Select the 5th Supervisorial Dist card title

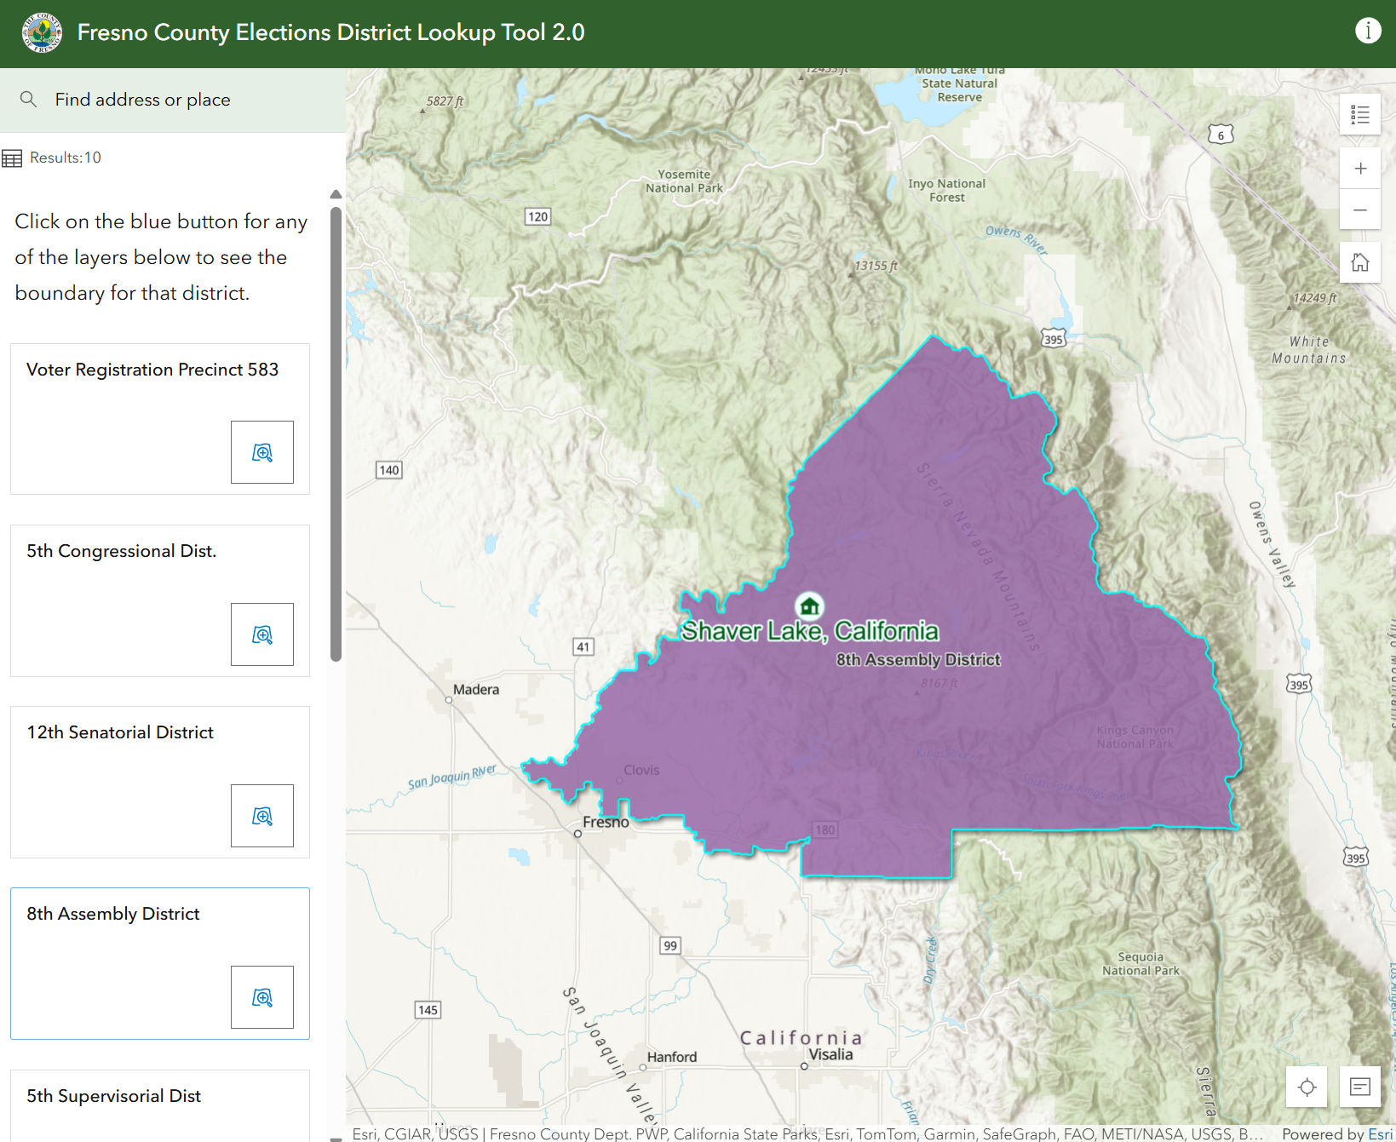pos(114,1096)
